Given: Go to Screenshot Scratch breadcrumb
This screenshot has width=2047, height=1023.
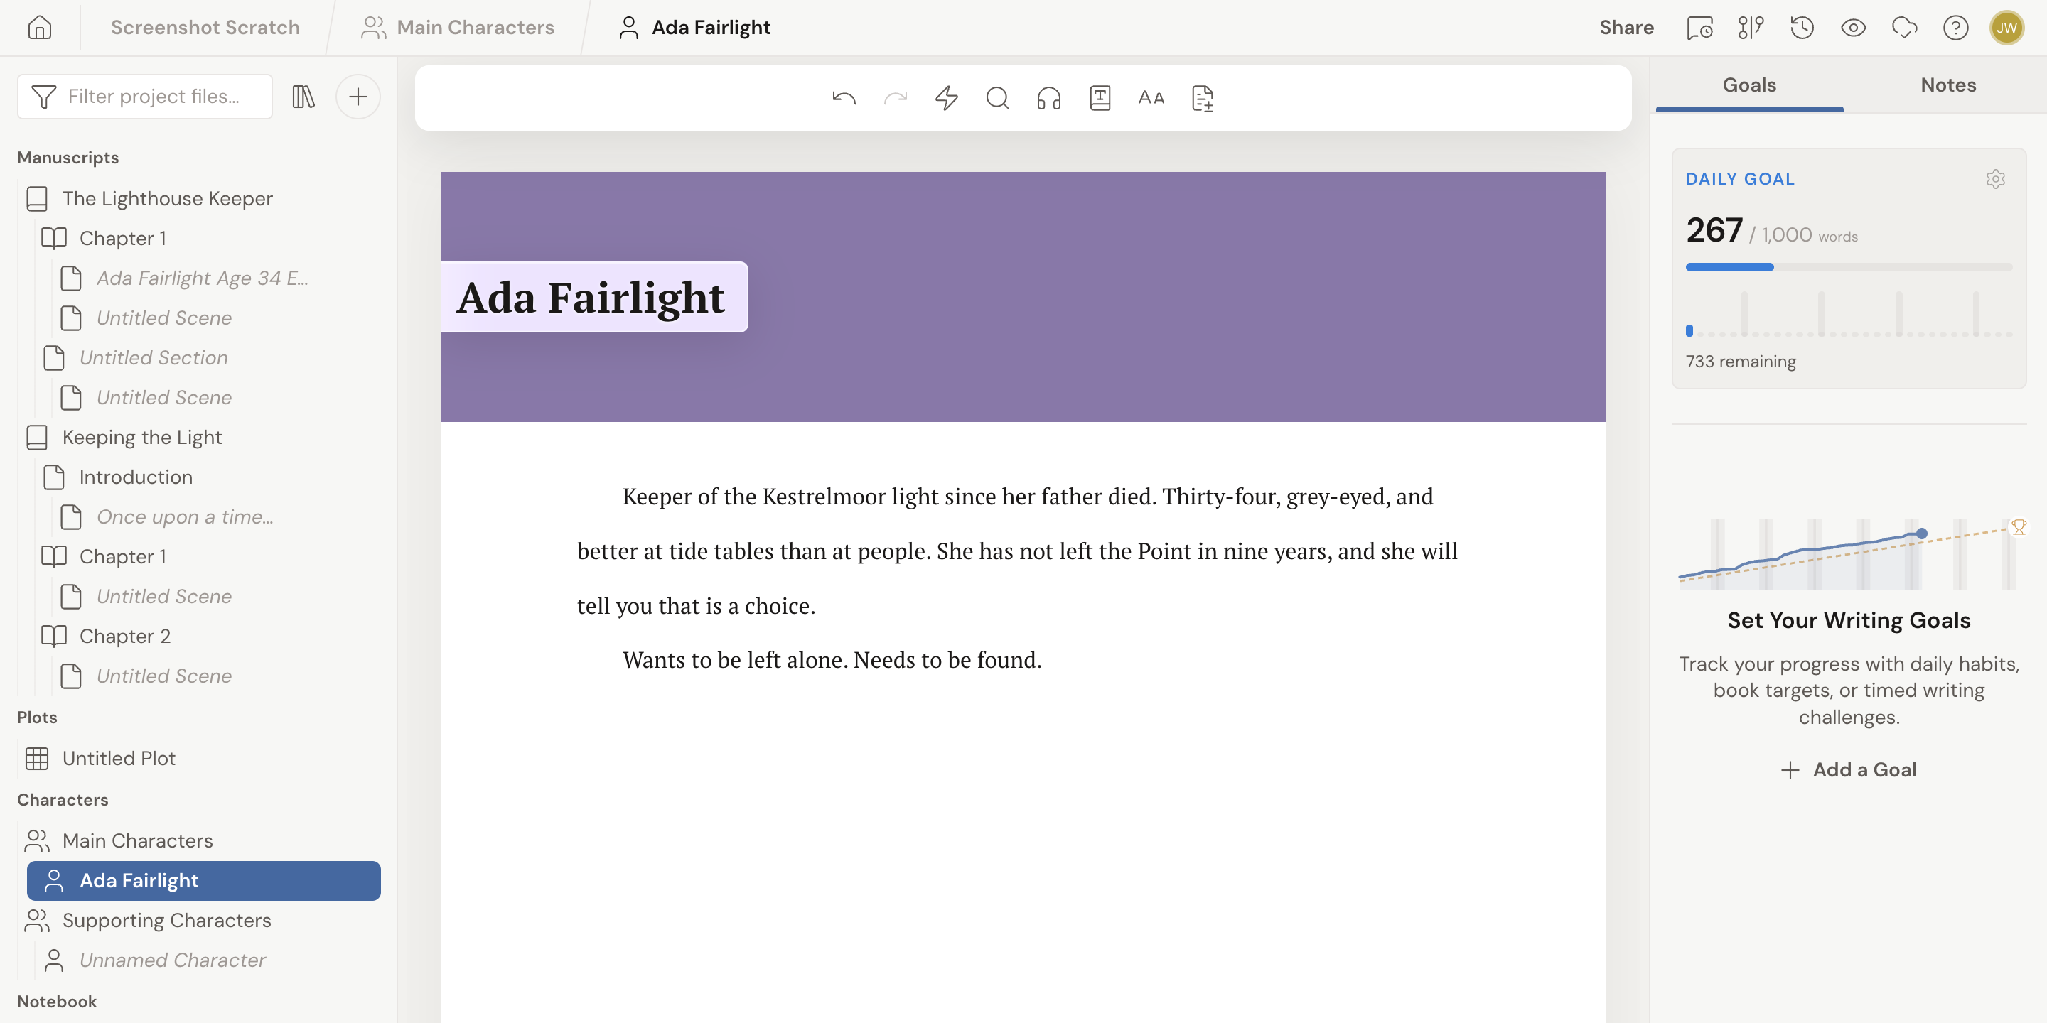Looking at the screenshot, I should tap(205, 28).
